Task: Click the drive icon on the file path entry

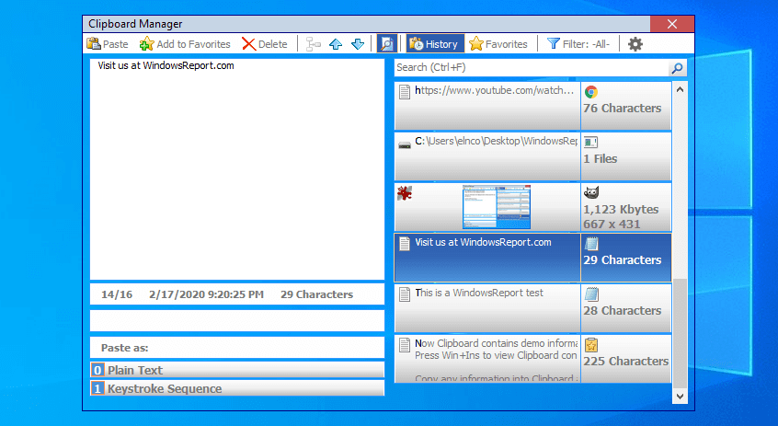Action: pyautogui.click(x=405, y=144)
